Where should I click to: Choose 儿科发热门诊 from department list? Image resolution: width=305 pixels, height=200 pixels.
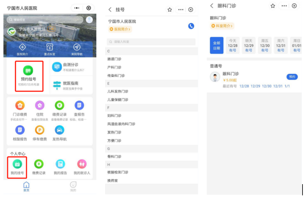118,91
